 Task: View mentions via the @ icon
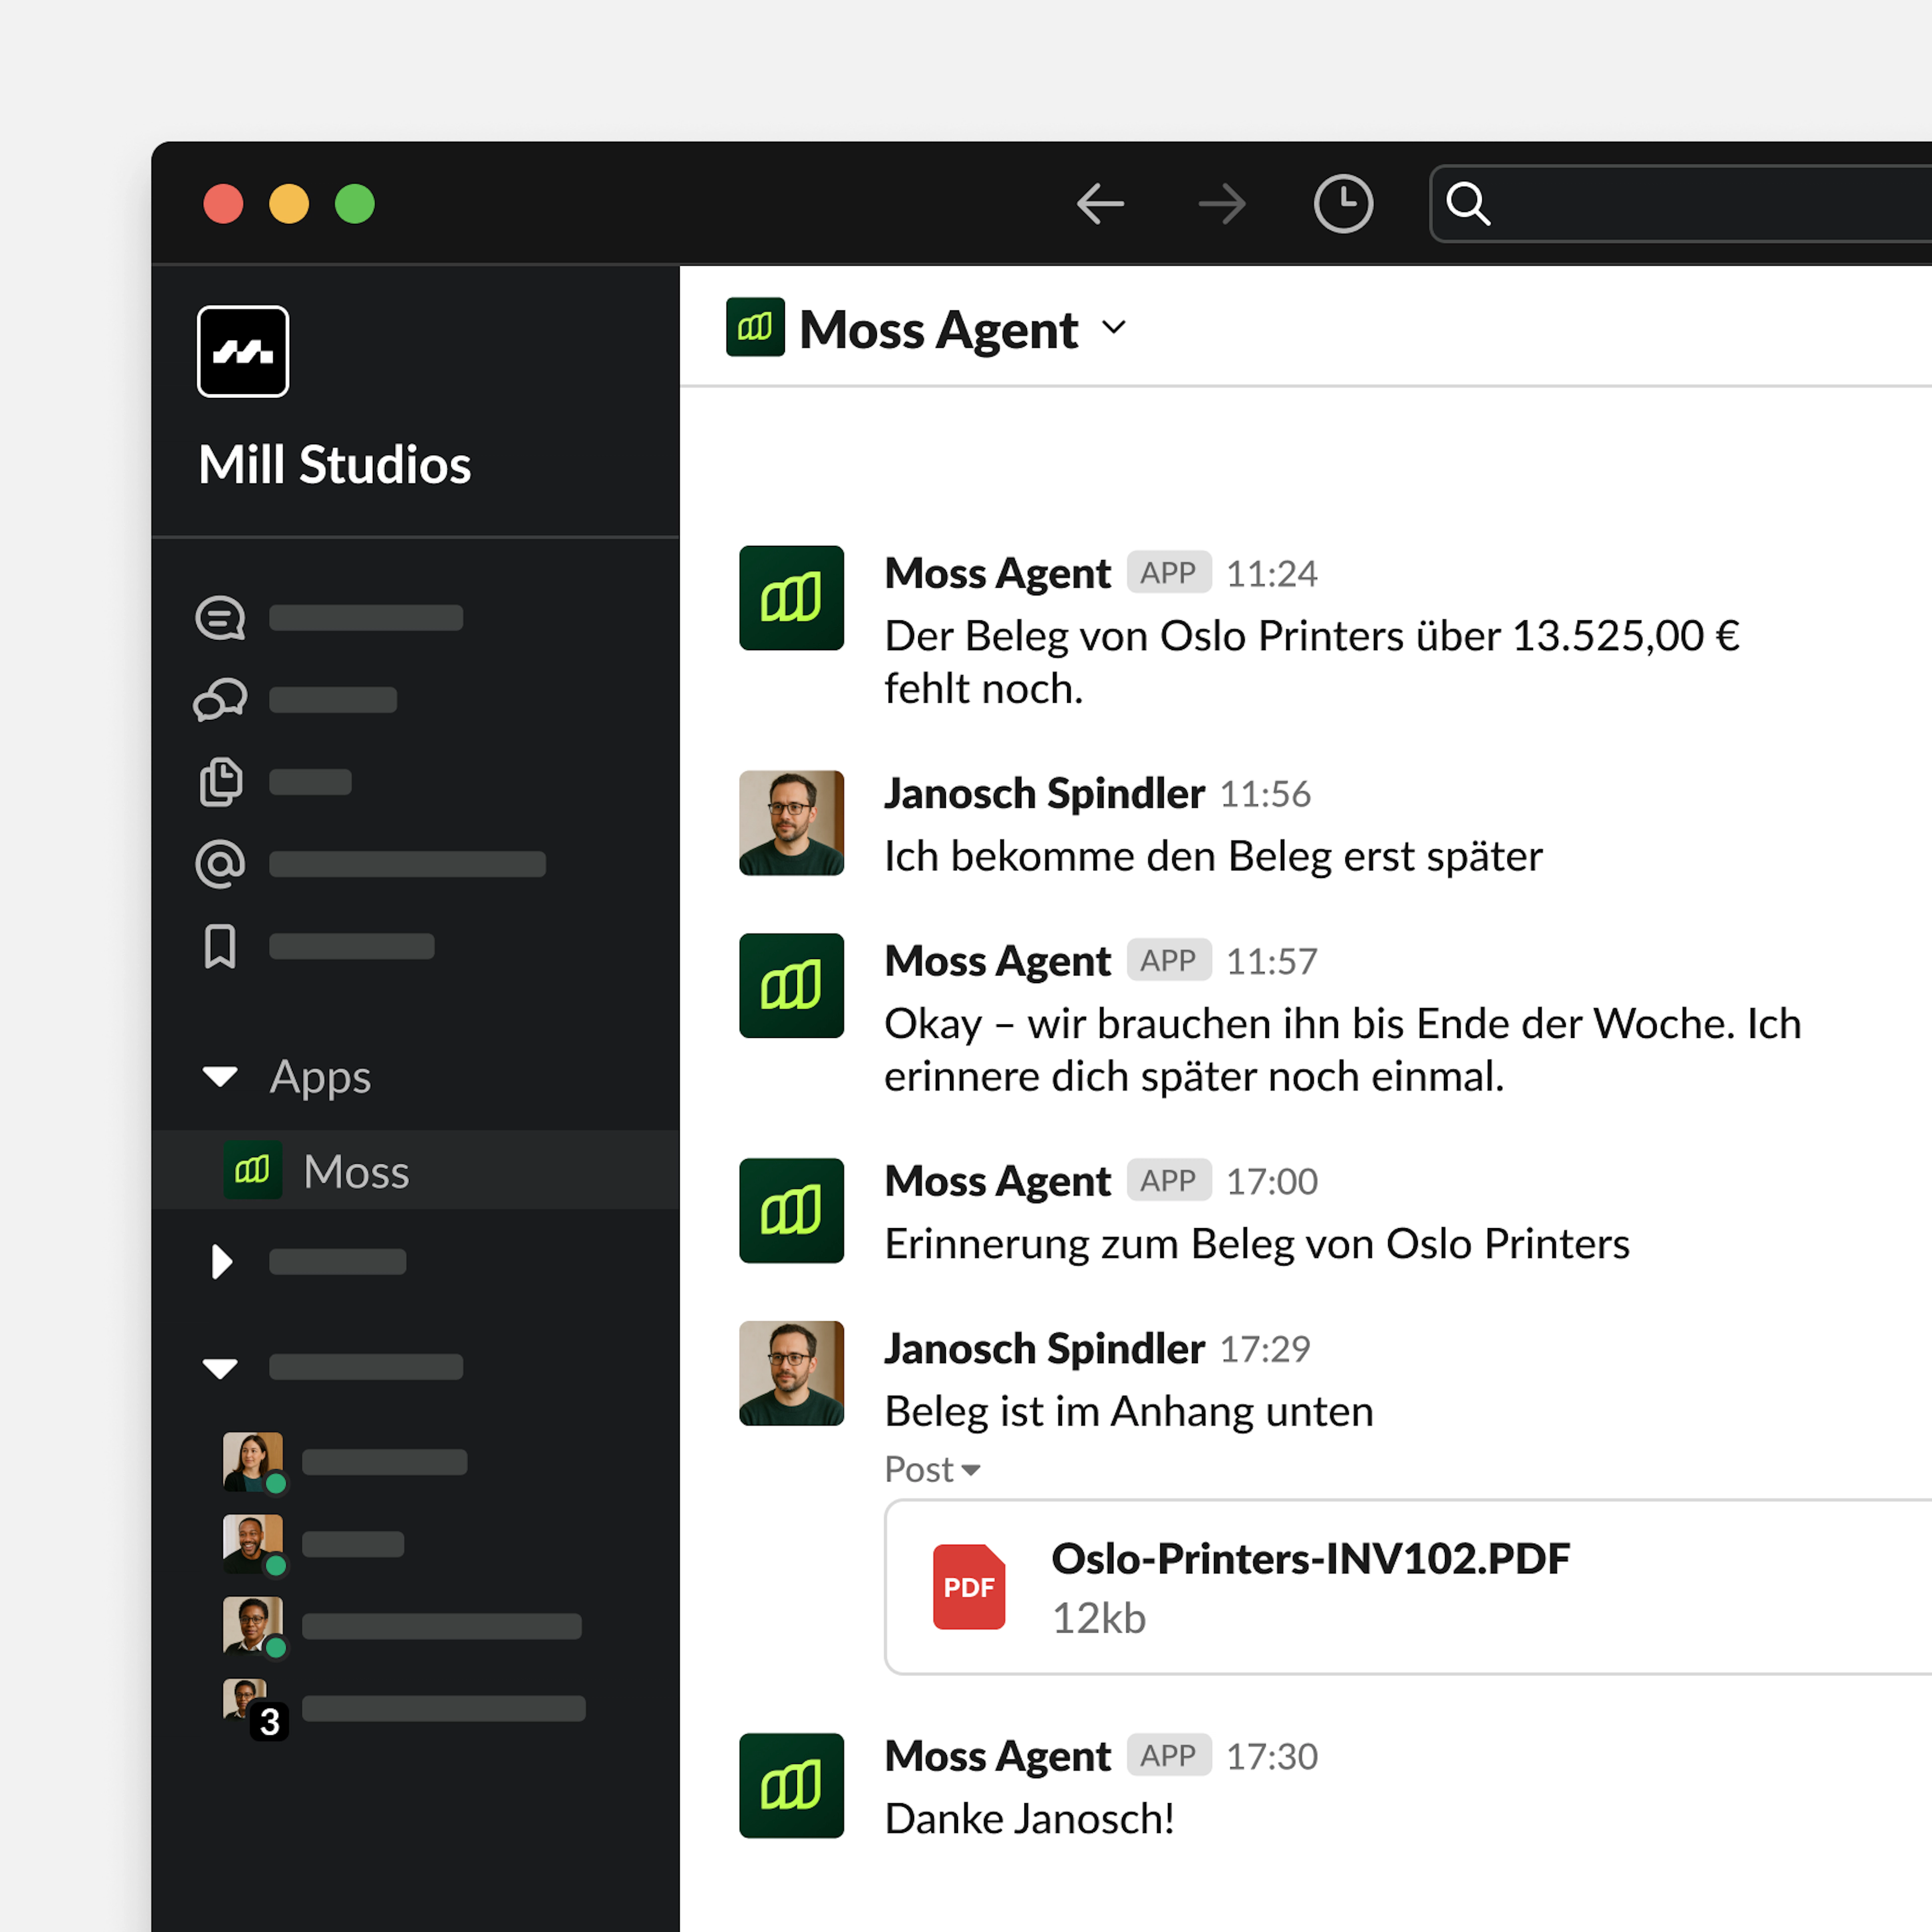tap(220, 863)
